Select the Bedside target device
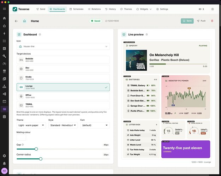The height and width of the screenshot is (176, 221). click(63, 60)
